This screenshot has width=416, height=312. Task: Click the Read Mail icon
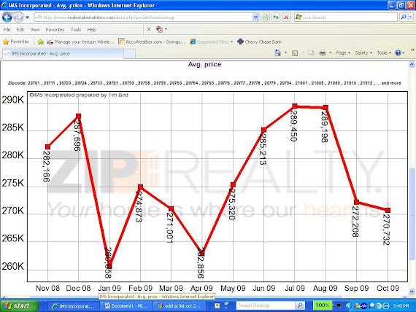click(311, 53)
